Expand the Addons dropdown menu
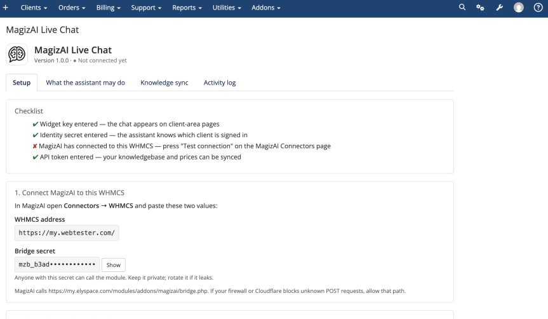 (266, 8)
